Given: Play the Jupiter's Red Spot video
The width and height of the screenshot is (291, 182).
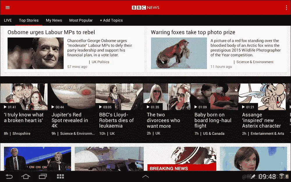Looking at the screenshot, I should [72, 97].
